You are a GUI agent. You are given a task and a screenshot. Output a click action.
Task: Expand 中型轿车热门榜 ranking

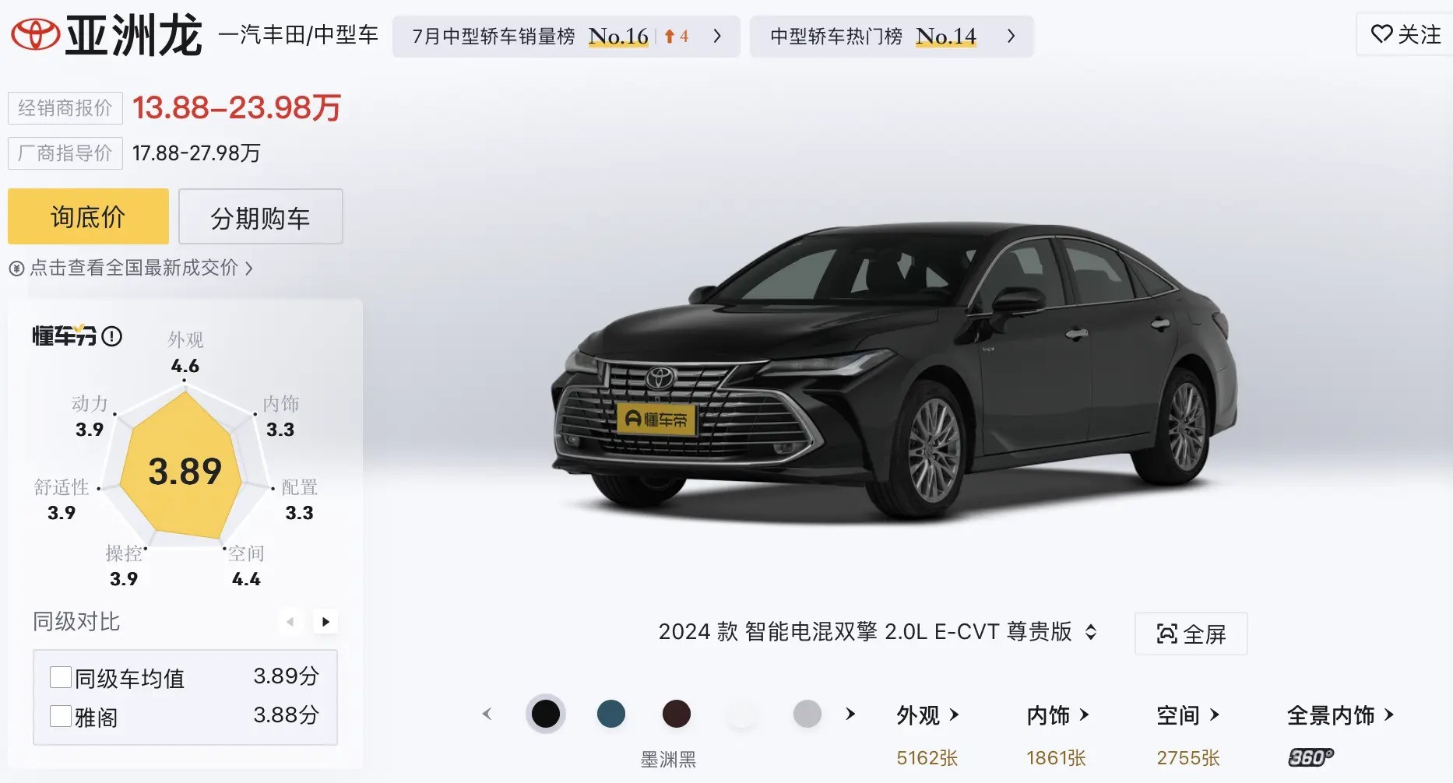(x=892, y=37)
